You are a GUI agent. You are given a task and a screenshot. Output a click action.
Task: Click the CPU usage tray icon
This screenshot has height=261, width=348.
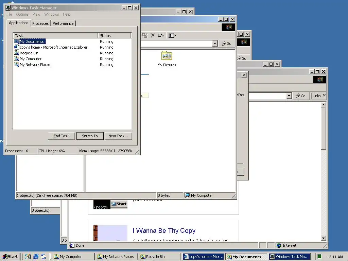coord(319,257)
